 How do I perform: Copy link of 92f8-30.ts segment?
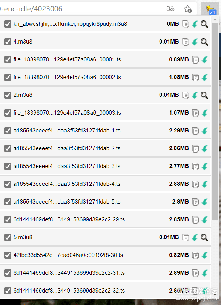[195, 255]
